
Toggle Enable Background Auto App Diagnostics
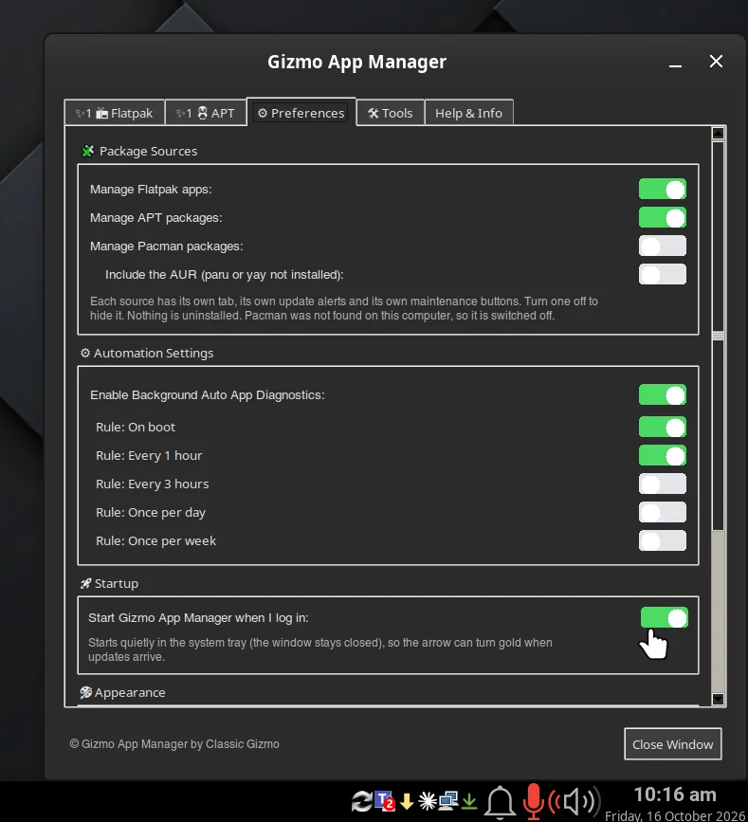pos(662,394)
